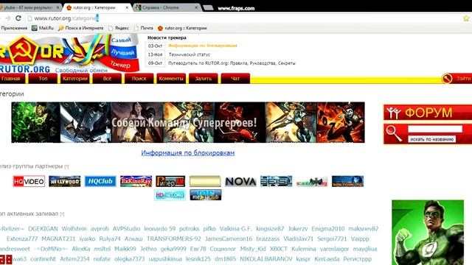Open the Топ menu item
Image resolution: width=472 pixels, height=265 pixels.
[43, 79]
